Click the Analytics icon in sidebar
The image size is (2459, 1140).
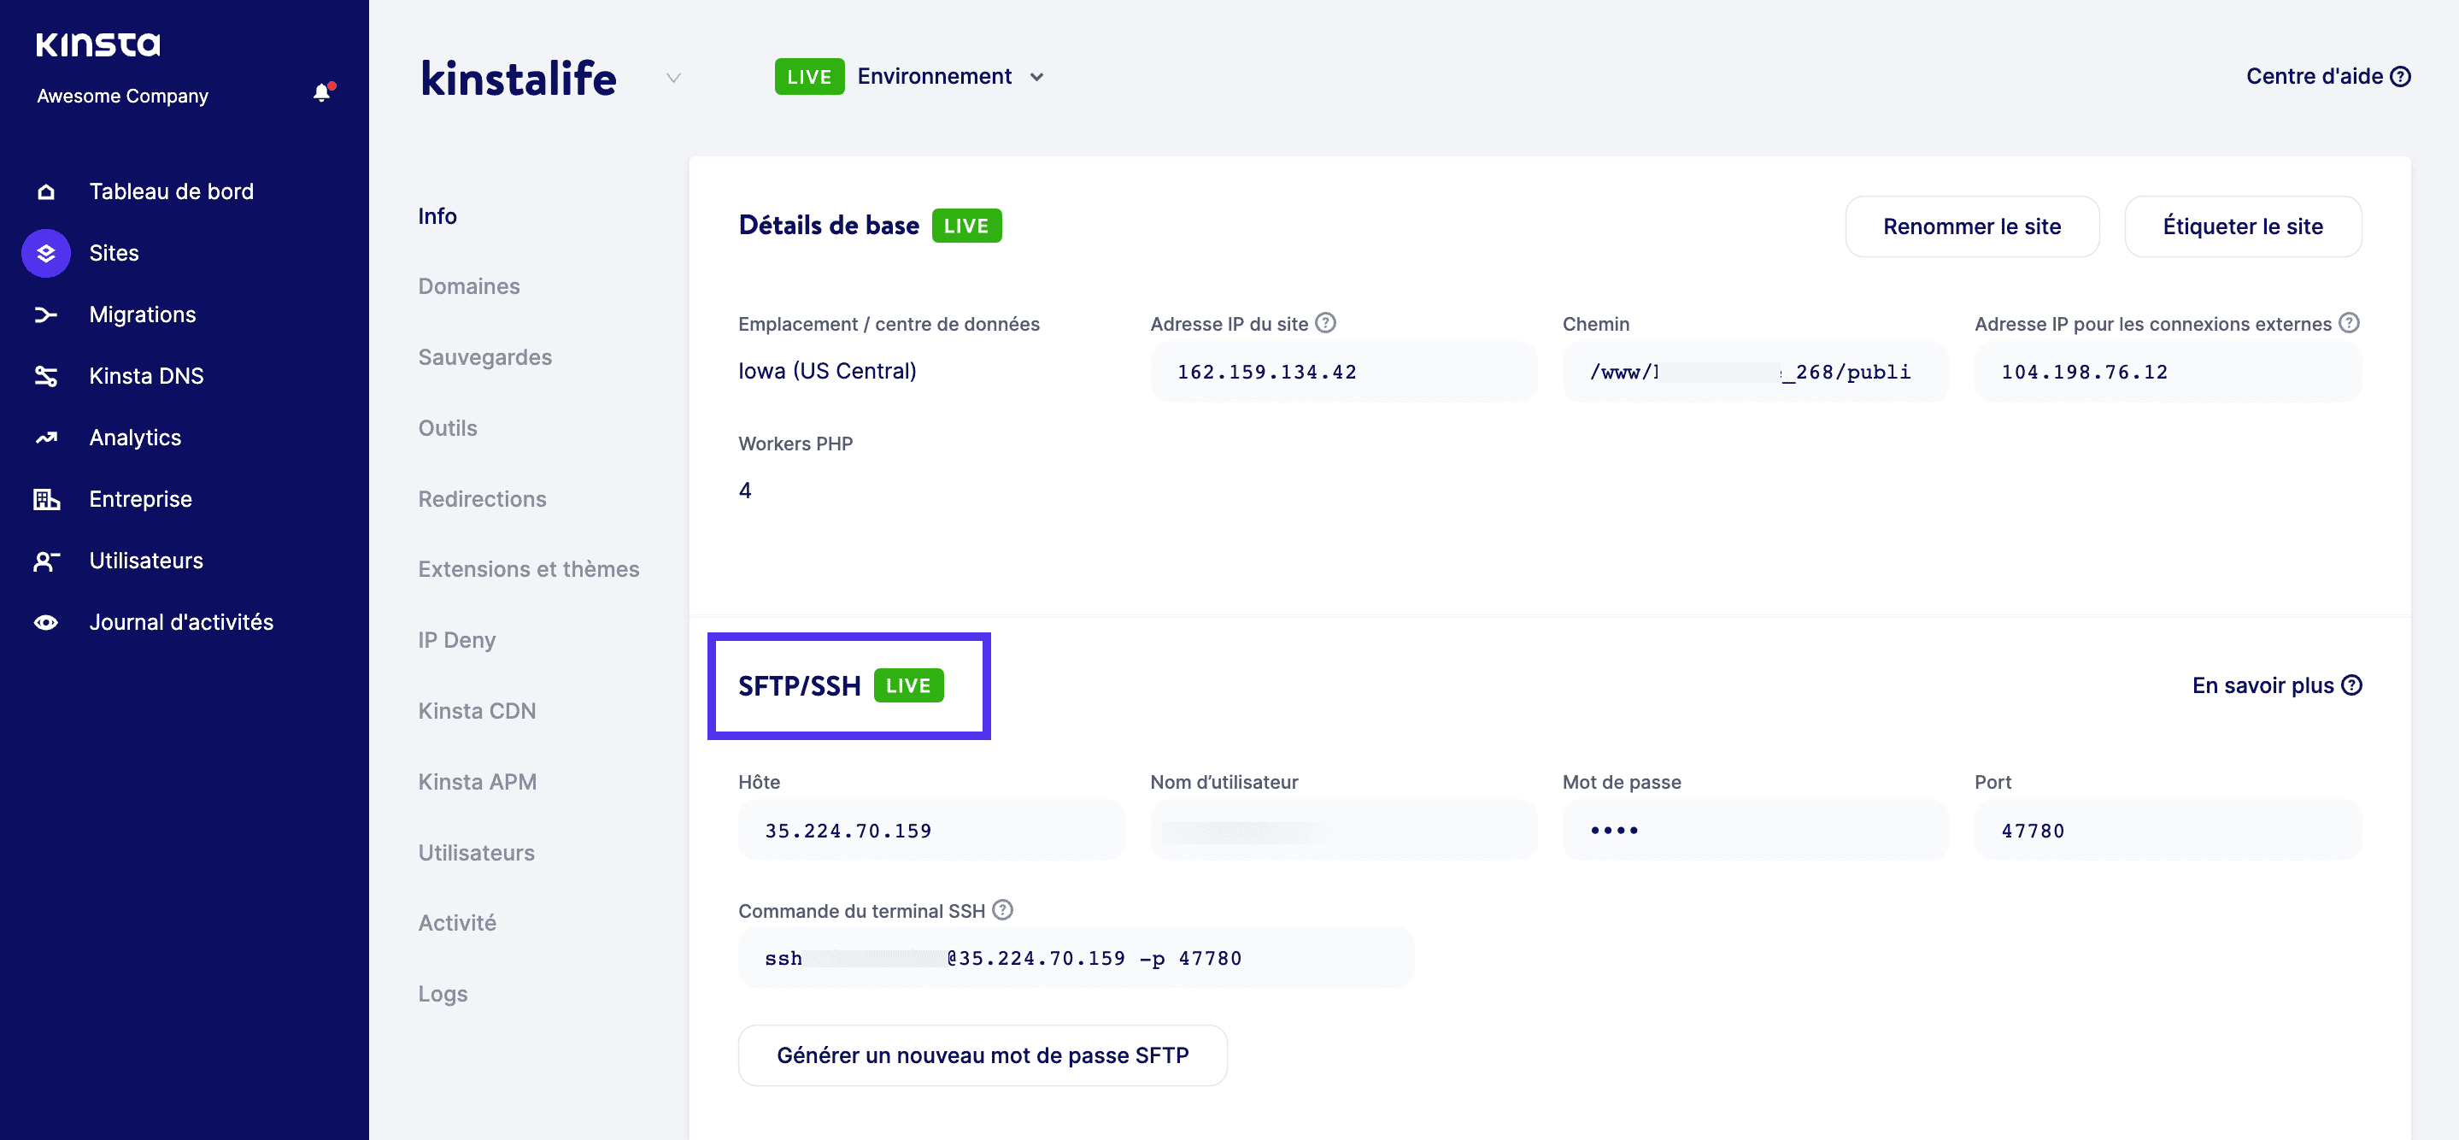tap(45, 436)
